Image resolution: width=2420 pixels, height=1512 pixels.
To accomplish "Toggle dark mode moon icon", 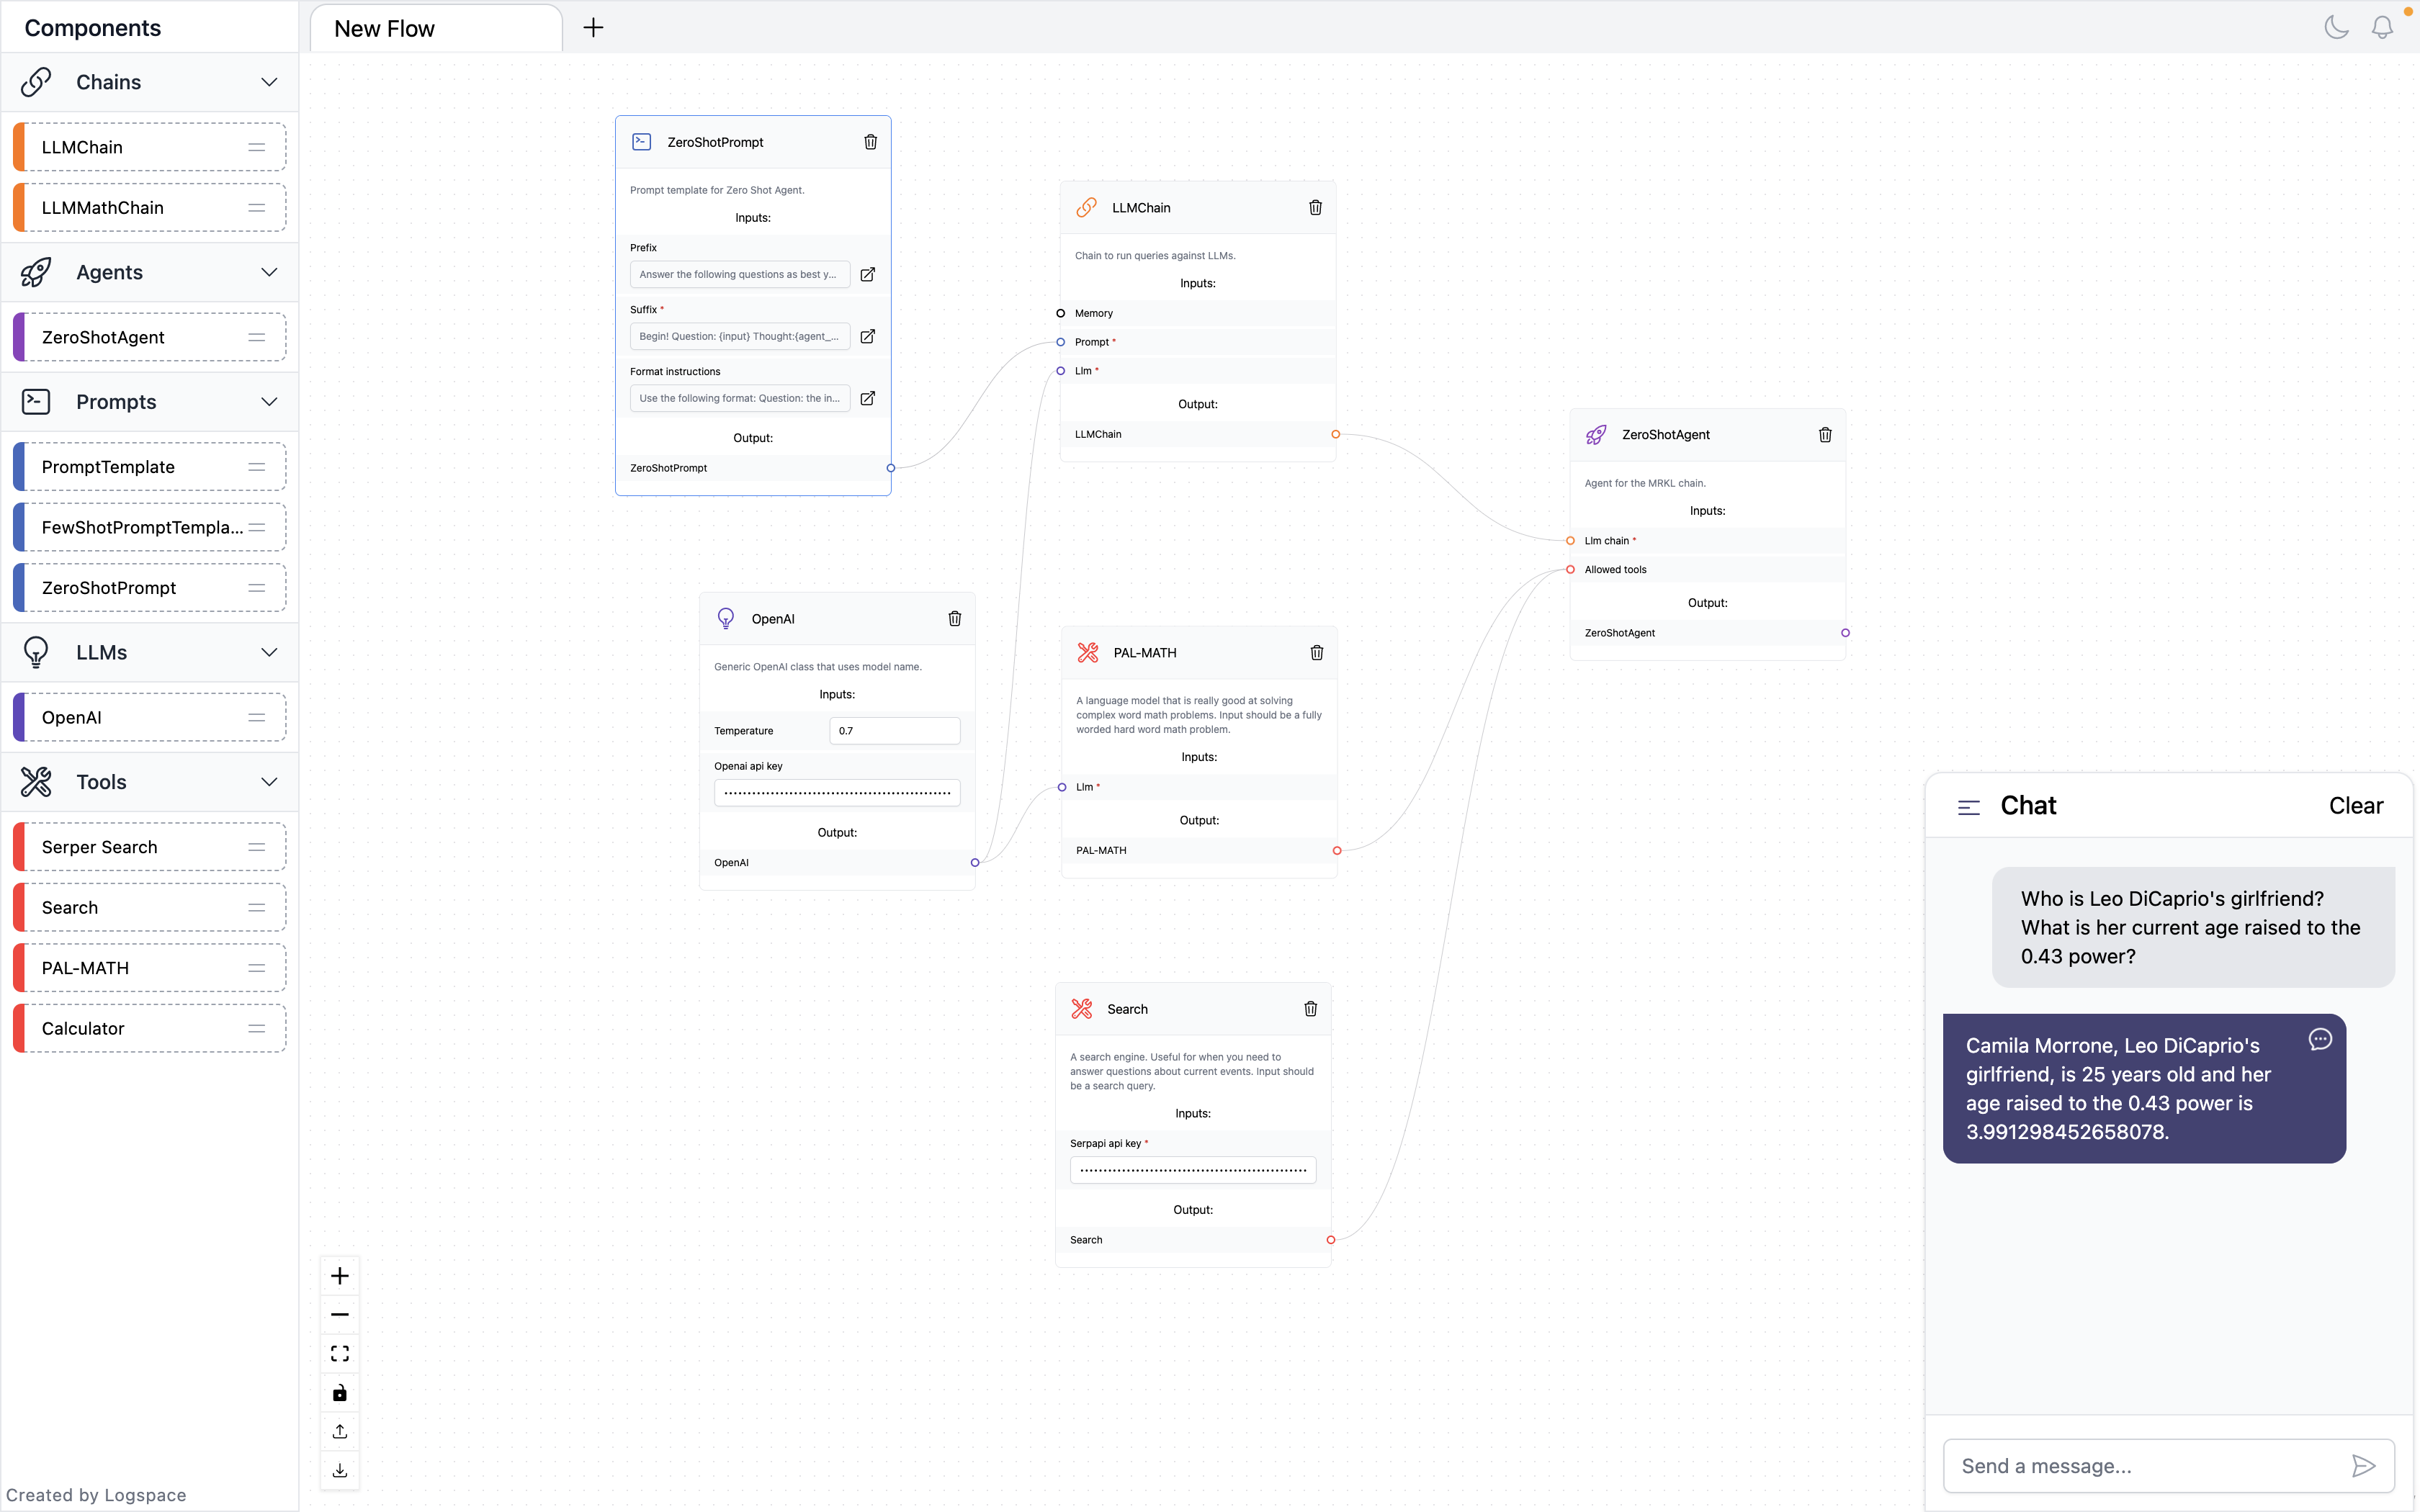I will (x=2336, y=27).
